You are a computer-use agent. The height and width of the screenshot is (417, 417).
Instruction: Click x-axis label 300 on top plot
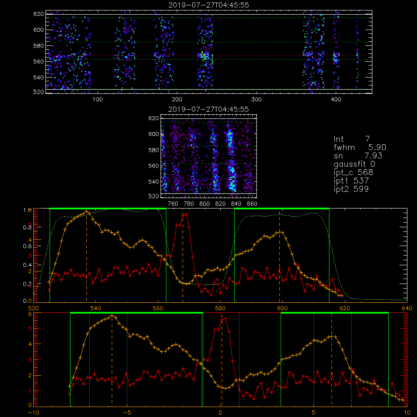coord(256,100)
